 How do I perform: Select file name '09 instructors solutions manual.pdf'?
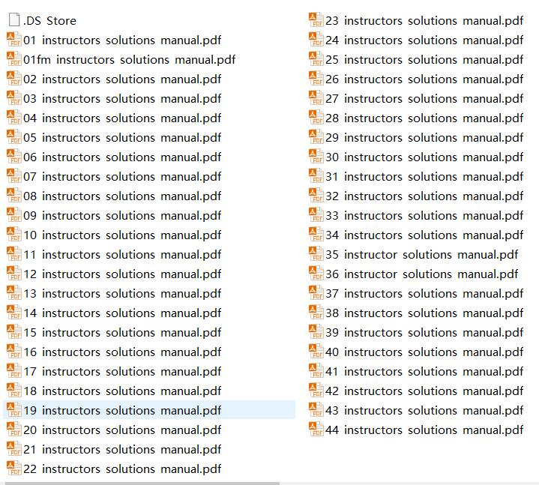pyautogui.click(x=122, y=216)
